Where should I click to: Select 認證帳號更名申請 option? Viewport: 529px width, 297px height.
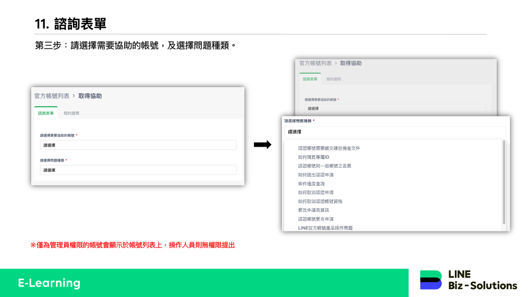tap(316, 219)
